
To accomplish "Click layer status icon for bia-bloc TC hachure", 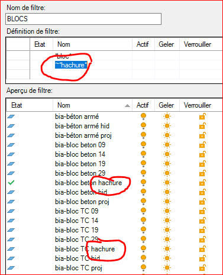I will [x=11, y=249].
